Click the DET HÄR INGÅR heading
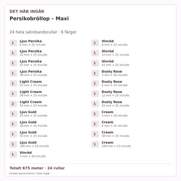 [27, 11]
